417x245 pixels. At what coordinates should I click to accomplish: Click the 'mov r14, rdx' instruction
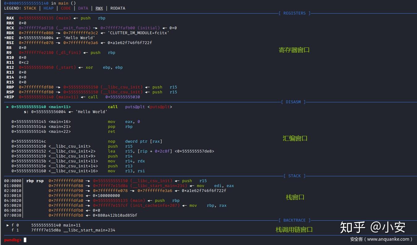point(126,161)
